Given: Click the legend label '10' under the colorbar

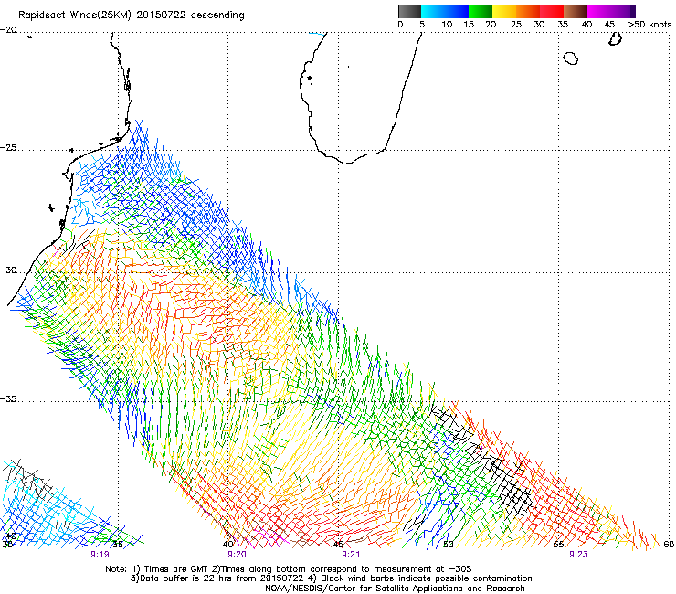Looking at the screenshot, I should [x=447, y=25].
